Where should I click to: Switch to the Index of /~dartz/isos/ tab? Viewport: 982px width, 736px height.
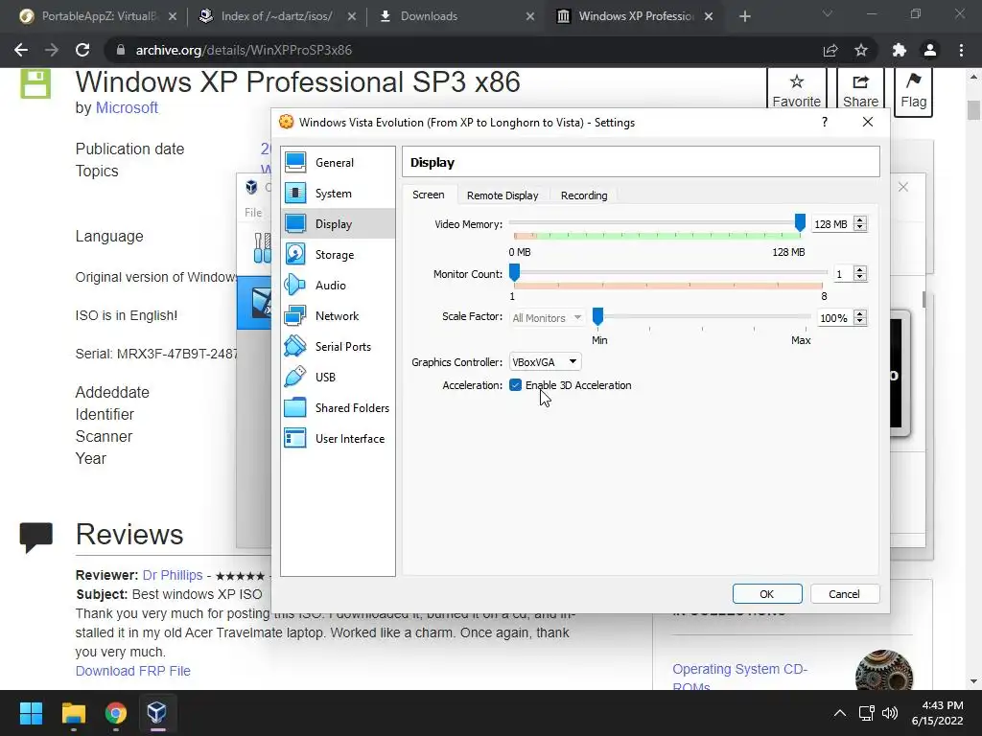tap(275, 16)
